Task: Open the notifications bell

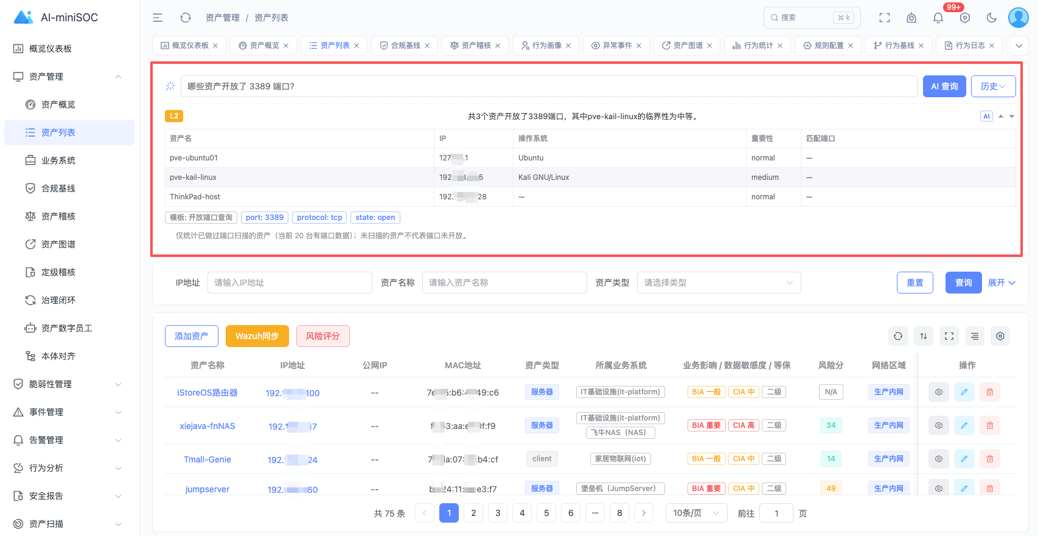Action: point(938,18)
